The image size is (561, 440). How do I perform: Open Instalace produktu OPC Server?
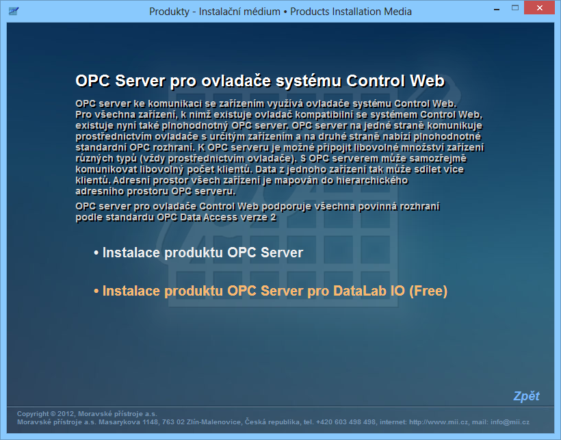click(x=203, y=253)
